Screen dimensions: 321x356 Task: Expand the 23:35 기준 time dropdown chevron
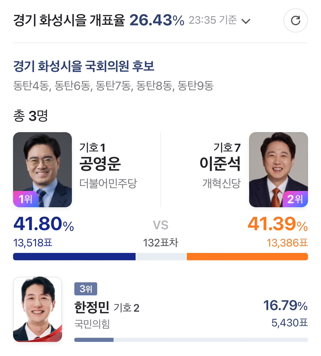pyautogui.click(x=246, y=21)
